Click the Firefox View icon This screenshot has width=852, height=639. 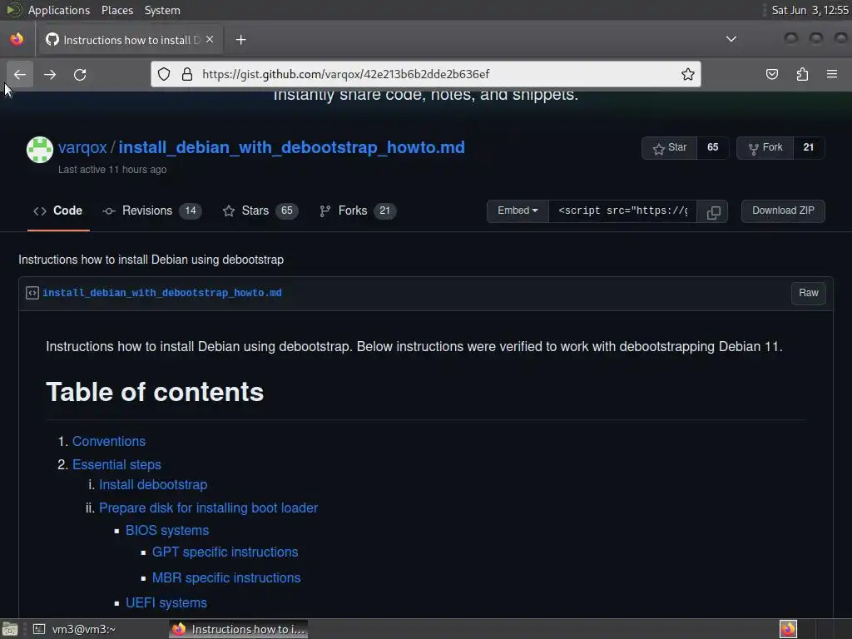point(17,39)
